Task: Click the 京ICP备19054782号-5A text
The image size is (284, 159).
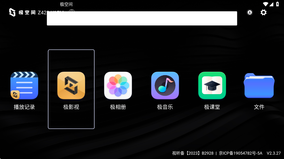Action: pyautogui.click(x=240, y=153)
